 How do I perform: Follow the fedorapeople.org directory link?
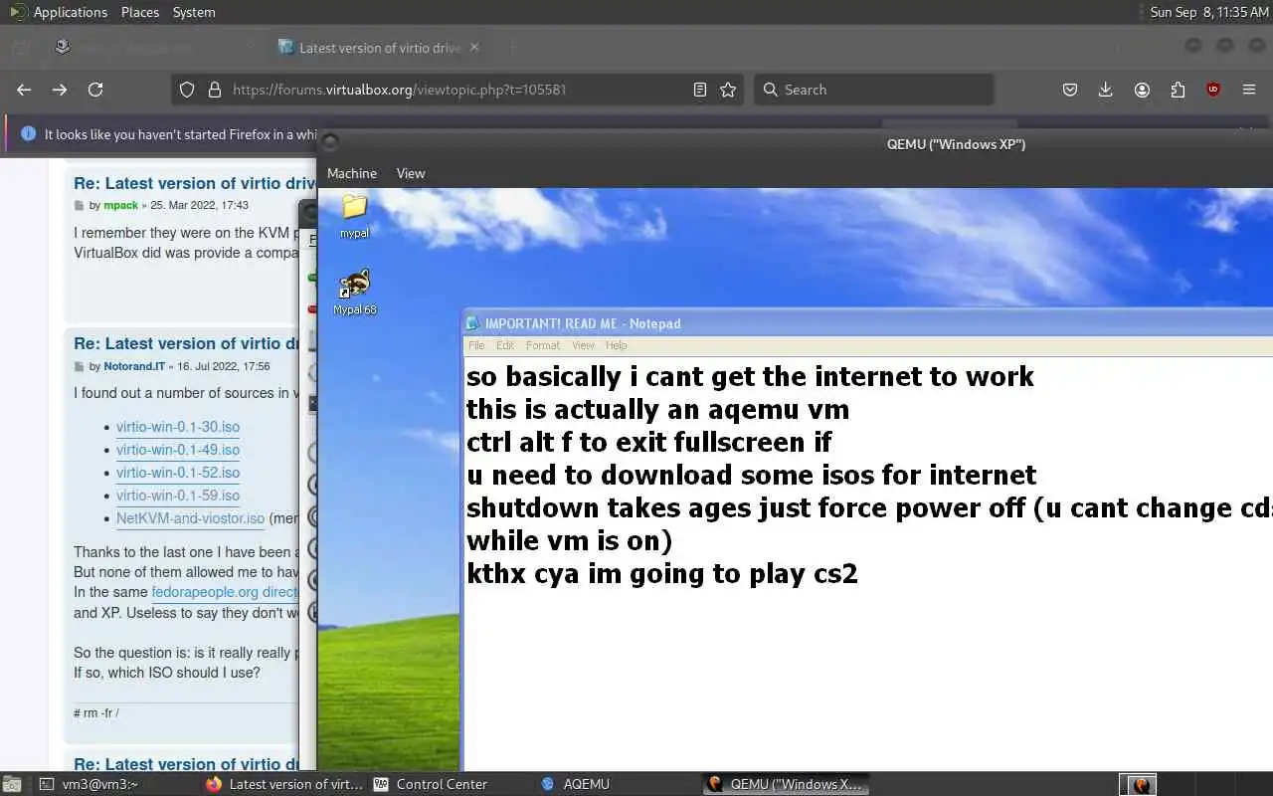click(x=225, y=592)
